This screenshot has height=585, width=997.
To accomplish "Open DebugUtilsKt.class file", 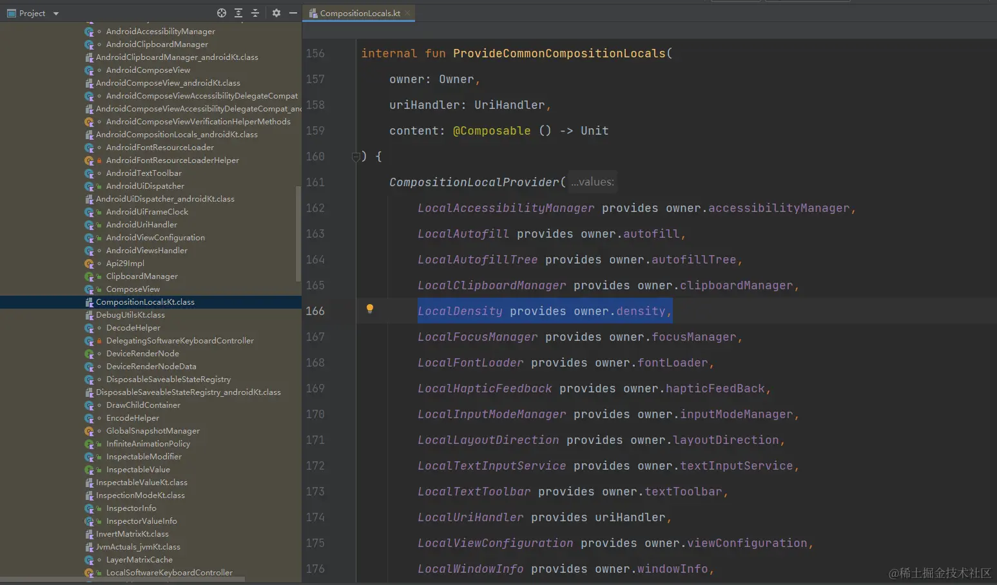I will click(130, 315).
